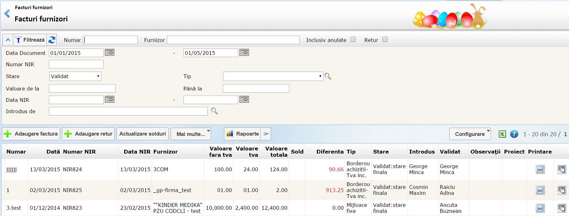Click the blue refresh icon next to Filtrează
The width and height of the screenshot is (569, 216).
pos(52,40)
